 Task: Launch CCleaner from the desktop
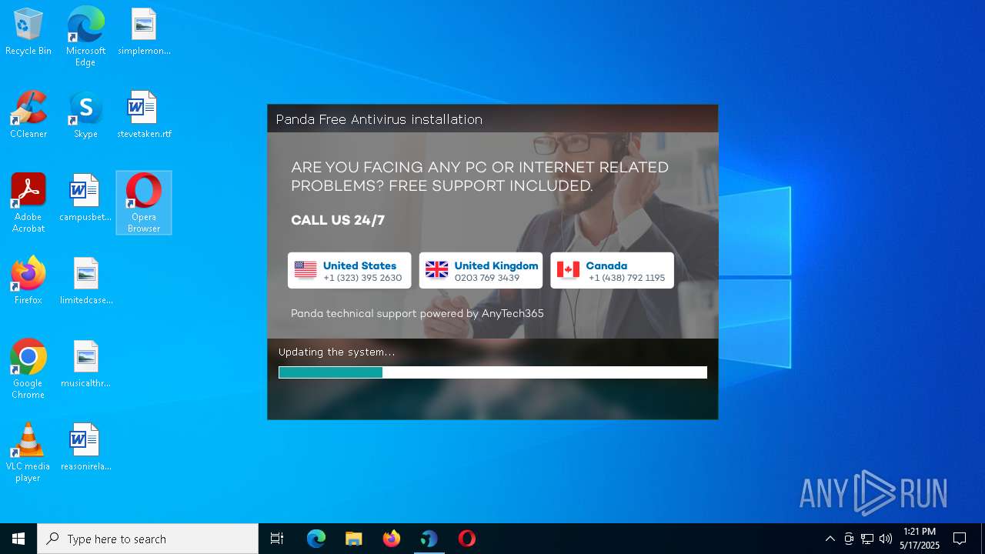click(x=28, y=115)
